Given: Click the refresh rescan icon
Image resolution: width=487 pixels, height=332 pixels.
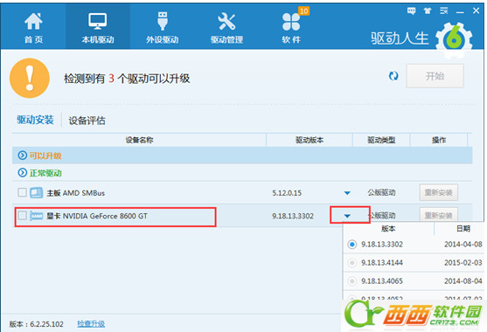Looking at the screenshot, I should 393,76.
